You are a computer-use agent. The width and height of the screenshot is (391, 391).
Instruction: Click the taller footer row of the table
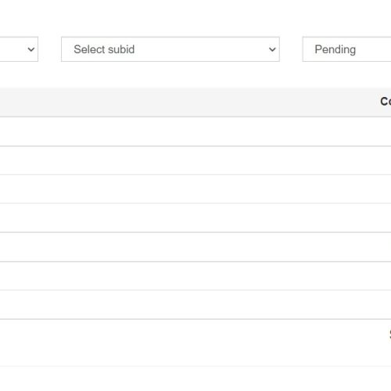(x=195, y=343)
